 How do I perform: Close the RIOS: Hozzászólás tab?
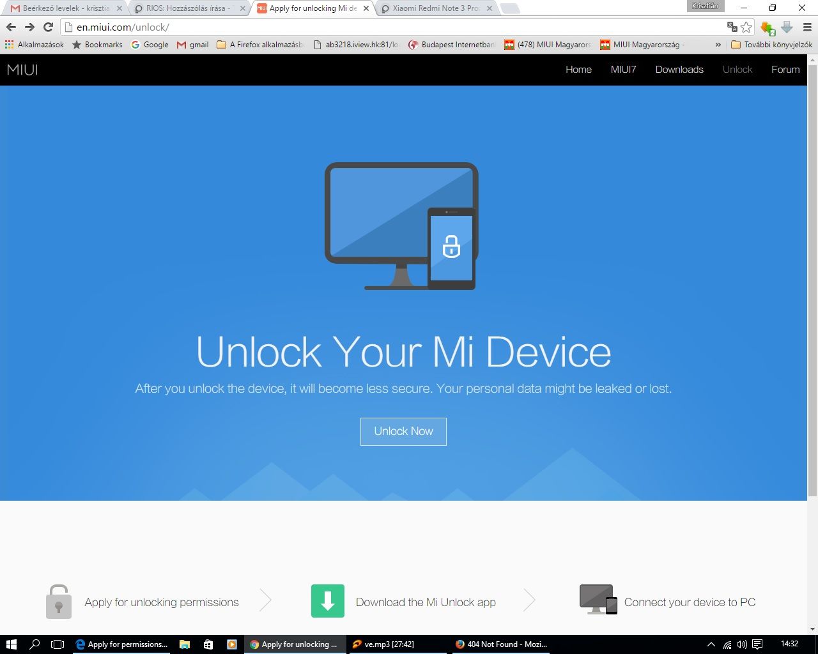point(243,8)
